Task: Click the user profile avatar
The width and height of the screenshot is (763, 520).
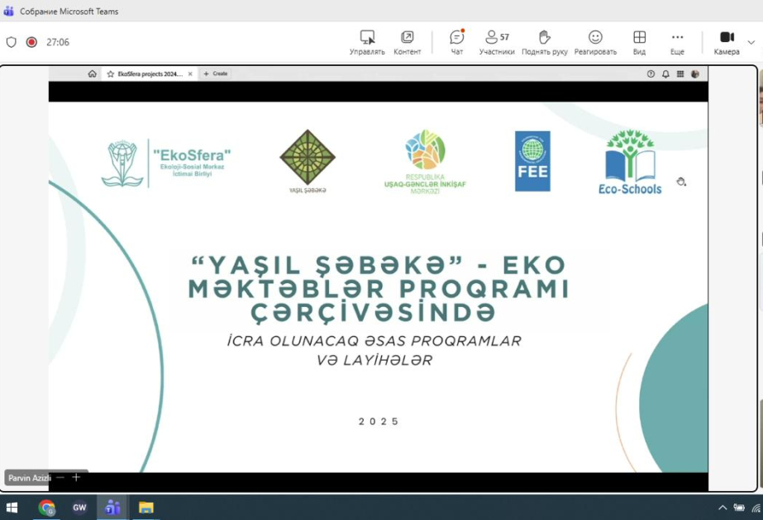Action: click(x=695, y=73)
